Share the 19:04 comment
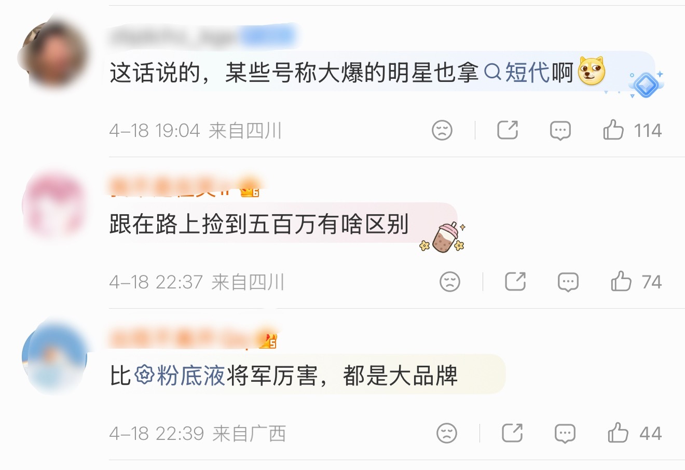The height and width of the screenshot is (470, 685). click(x=508, y=130)
